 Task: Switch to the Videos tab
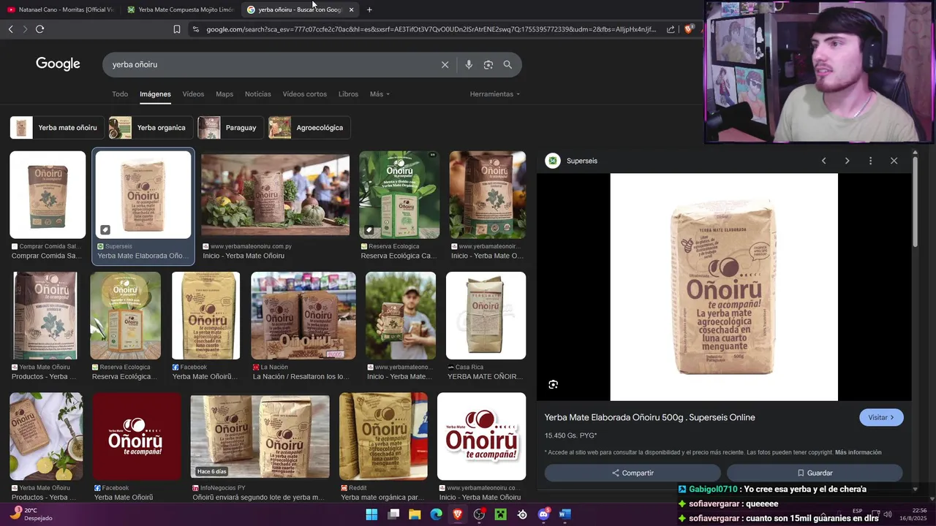click(193, 94)
